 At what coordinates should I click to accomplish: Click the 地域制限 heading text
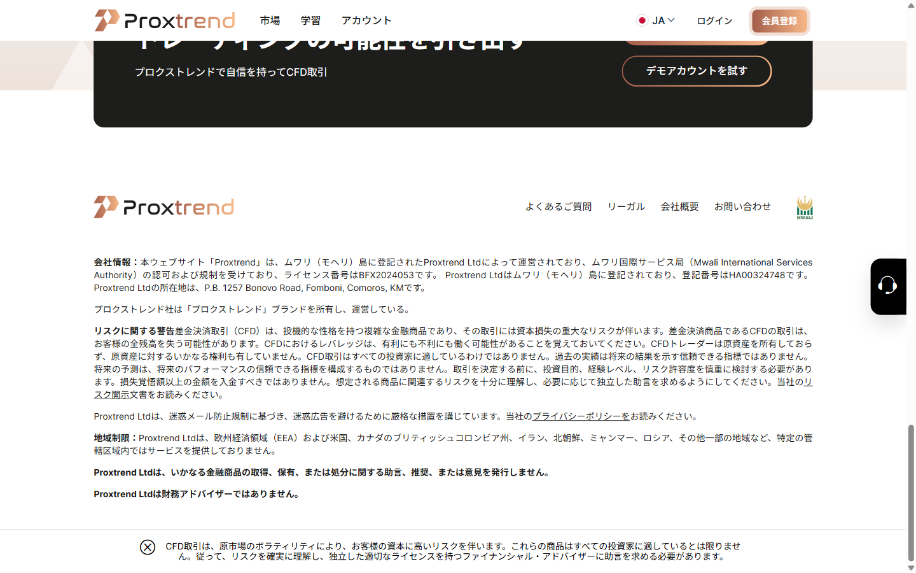point(116,438)
